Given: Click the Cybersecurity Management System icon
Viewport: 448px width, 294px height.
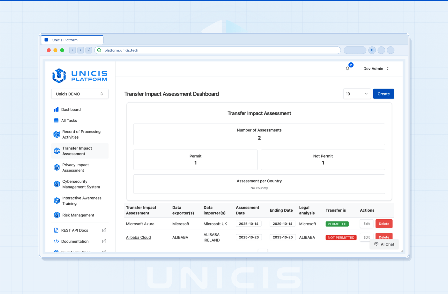Looking at the screenshot, I should click(57, 184).
